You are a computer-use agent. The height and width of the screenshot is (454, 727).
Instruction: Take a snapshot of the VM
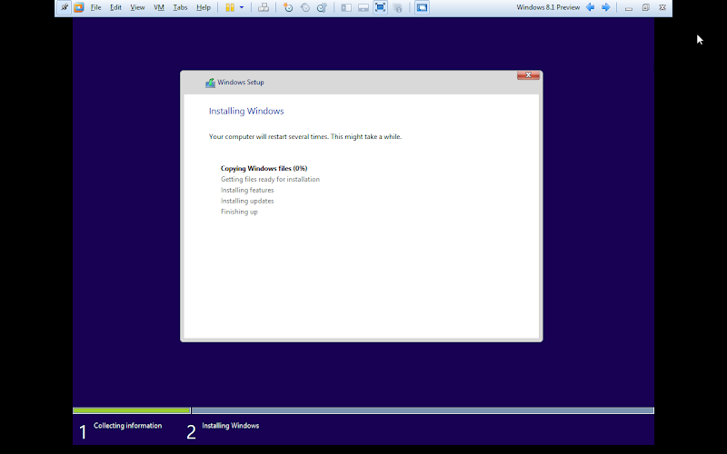click(288, 7)
